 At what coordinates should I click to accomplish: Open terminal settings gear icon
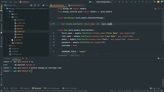[x=159, y=59]
